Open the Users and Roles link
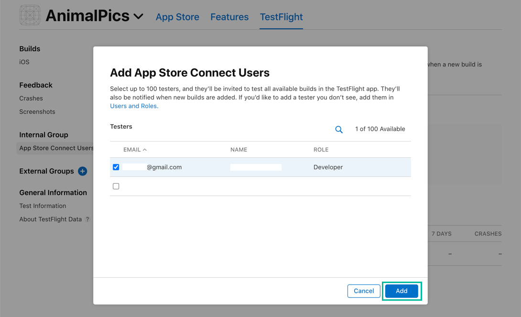Screen dimensions: 521x317 134,106
